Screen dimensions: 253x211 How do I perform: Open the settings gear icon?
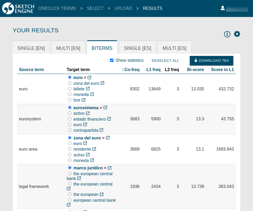[237, 34]
